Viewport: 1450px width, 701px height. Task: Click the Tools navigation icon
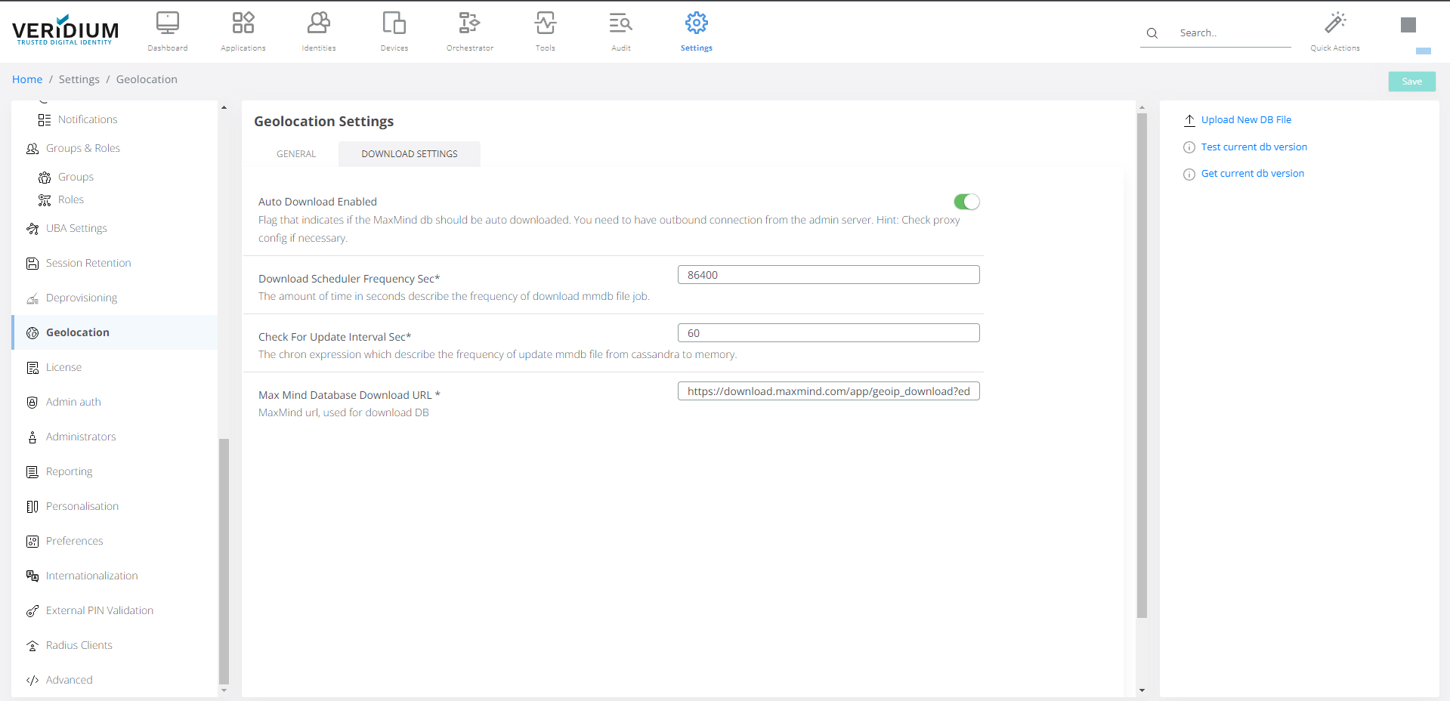[545, 24]
